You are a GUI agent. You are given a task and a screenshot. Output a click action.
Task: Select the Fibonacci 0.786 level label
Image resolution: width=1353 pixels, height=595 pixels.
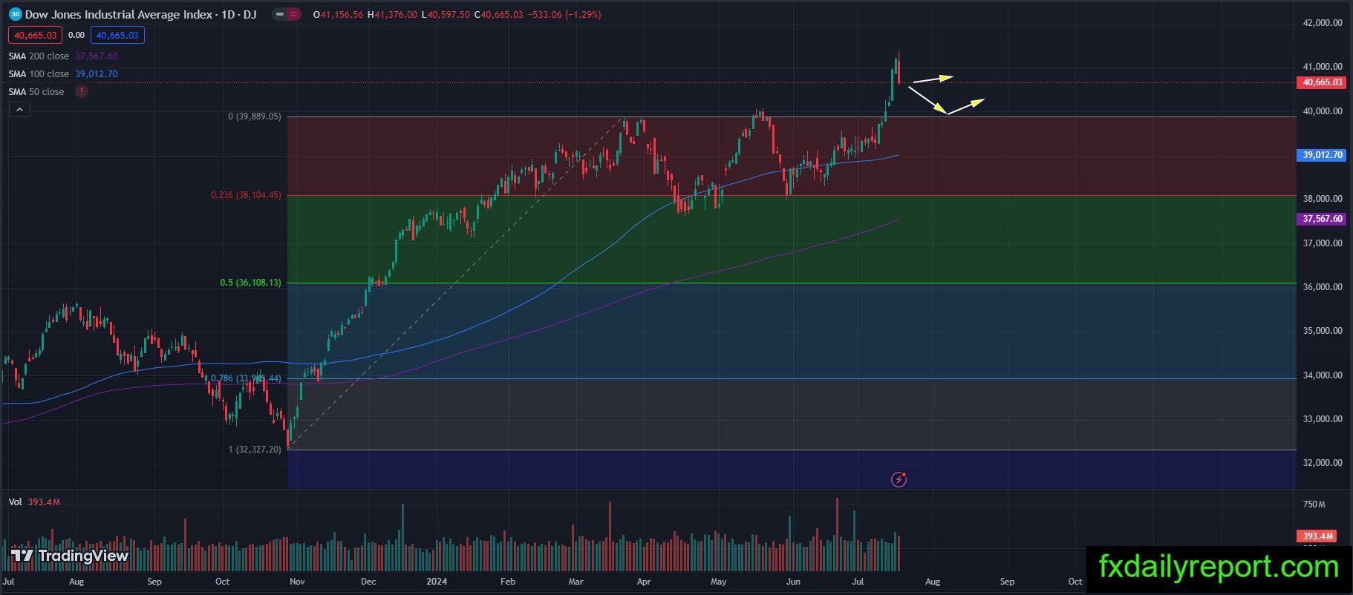246,378
